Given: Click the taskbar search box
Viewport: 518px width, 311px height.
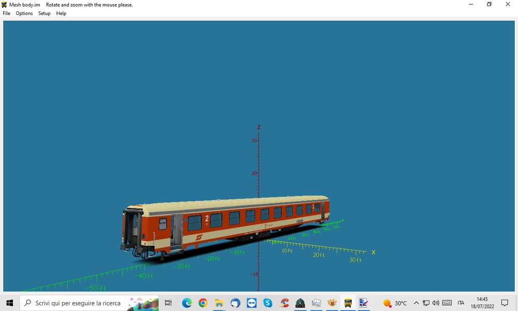Looking at the screenshot, I should [89, 303].
